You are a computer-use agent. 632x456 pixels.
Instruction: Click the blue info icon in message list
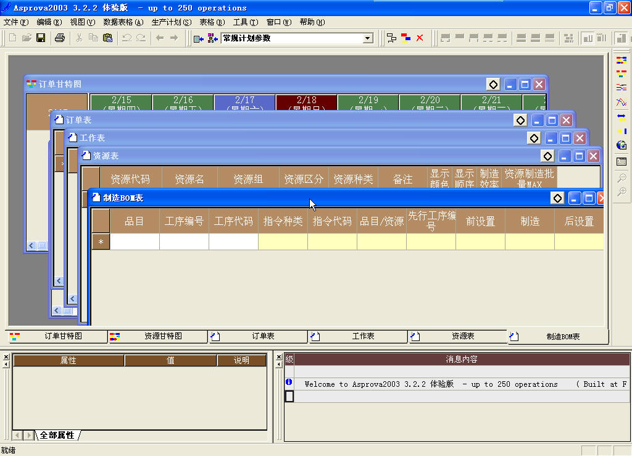(289, 382)
